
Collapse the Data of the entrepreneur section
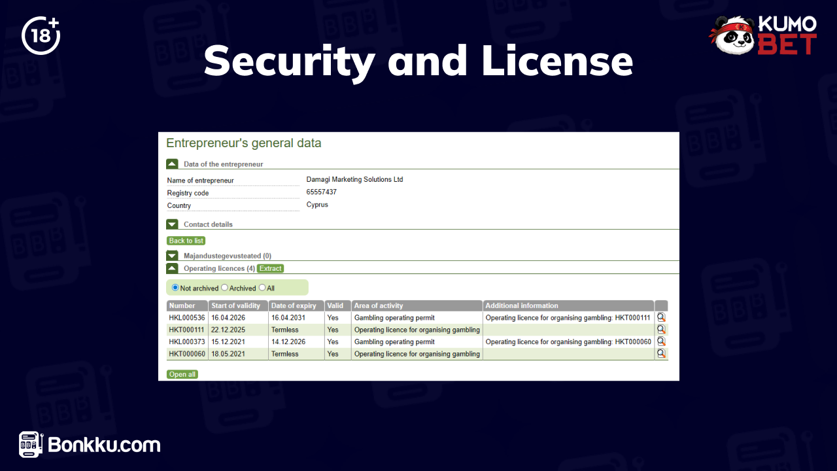[172, 164]
